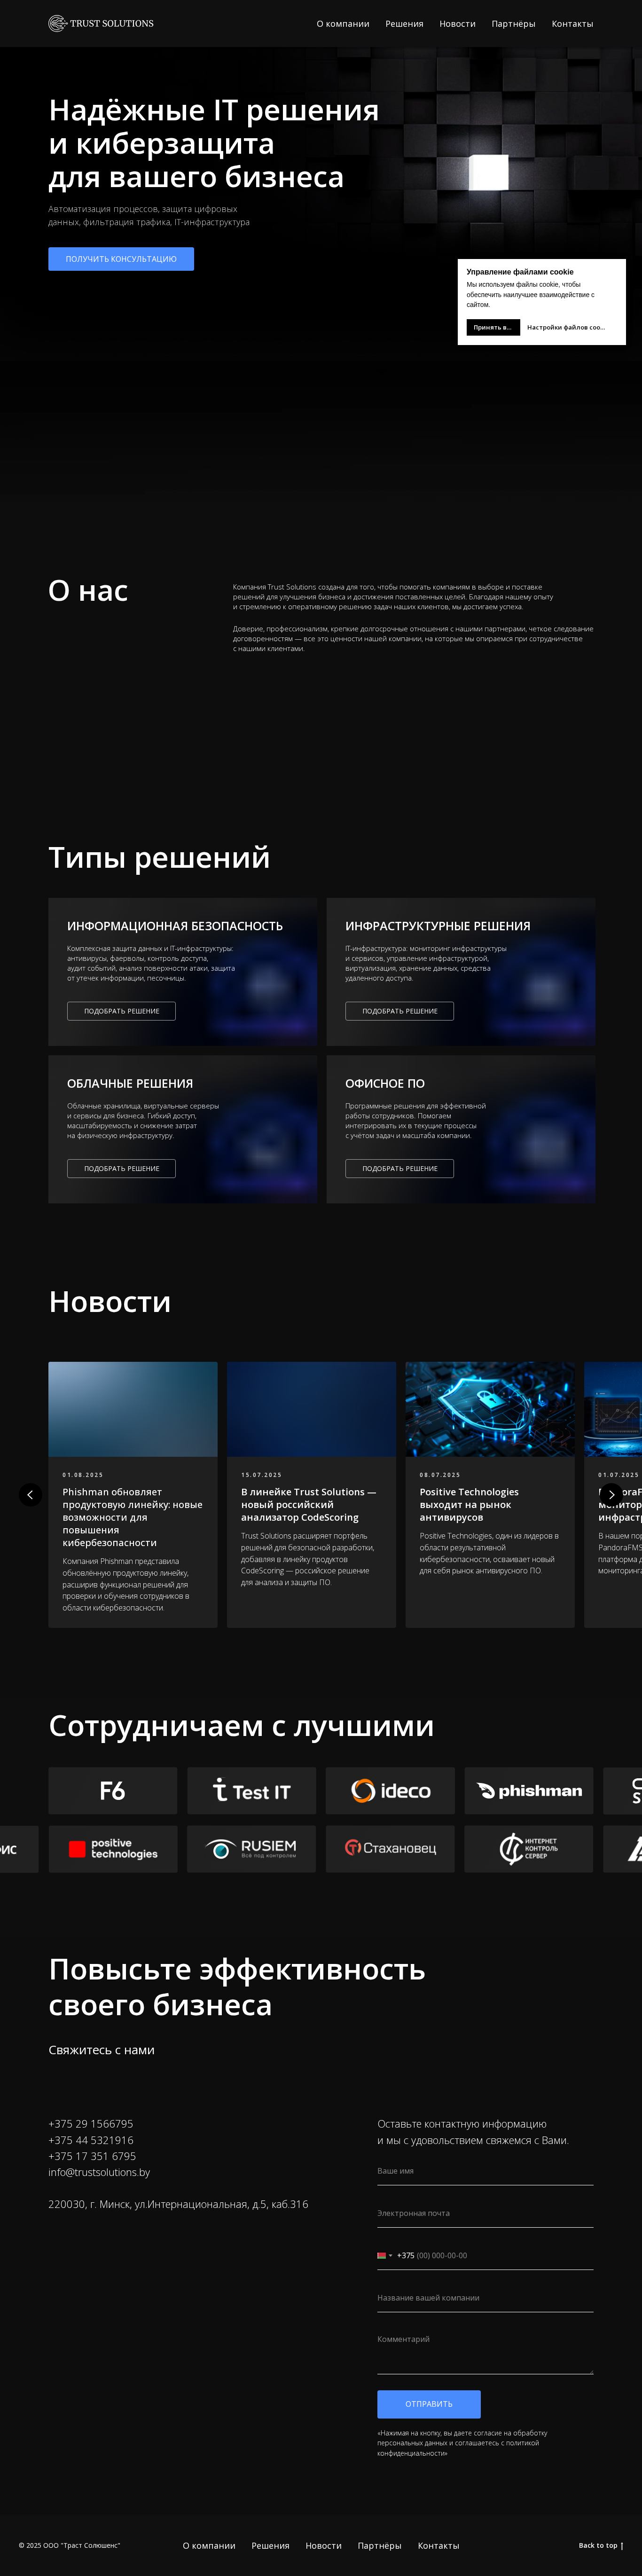
Task: Open news title about анализатор CodeScoring
Action: [x=309, y=1504]
